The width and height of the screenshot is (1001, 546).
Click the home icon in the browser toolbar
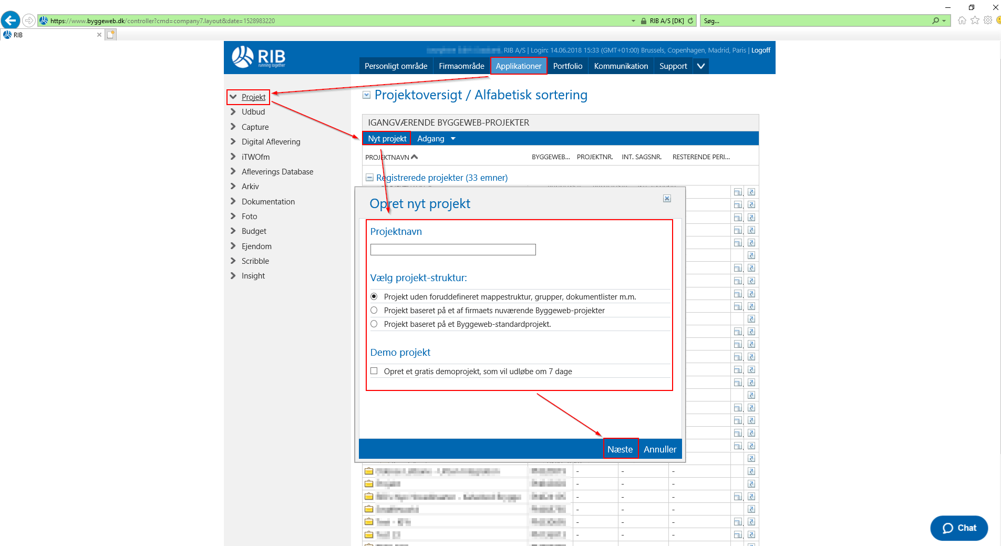[x=962, y=20]
